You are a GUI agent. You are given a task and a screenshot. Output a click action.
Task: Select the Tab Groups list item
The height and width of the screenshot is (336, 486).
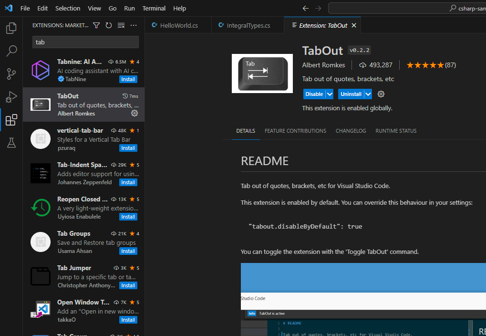tap(83, 242)
